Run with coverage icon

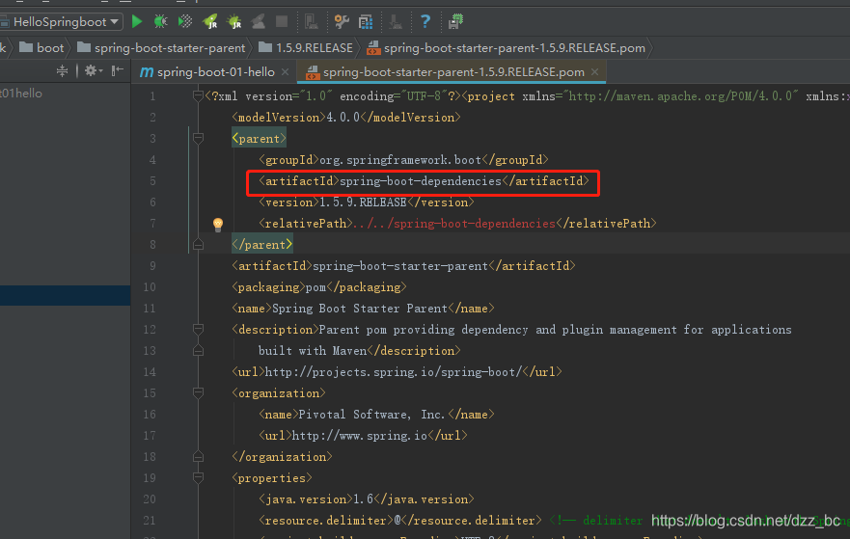pyautogui.click(x=185, y=21)
